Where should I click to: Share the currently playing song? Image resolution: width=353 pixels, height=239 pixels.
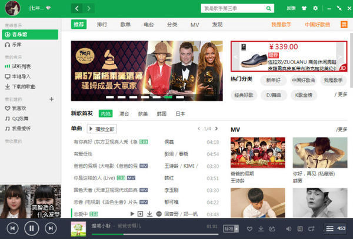272,229
